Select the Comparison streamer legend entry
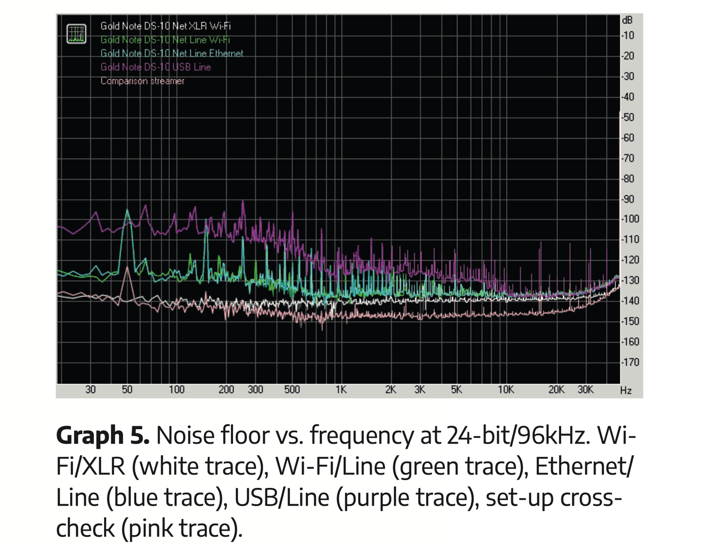The height and width of the screenshot is (549, 712). (x=142, y=81)
